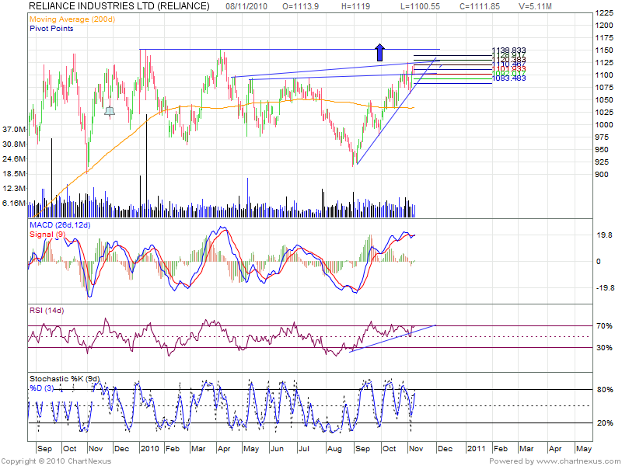The width and height of the screenshot is (622, 466).
Task: Click the blue 1083.483 pivot level label
Action: (x=508, y=78)
